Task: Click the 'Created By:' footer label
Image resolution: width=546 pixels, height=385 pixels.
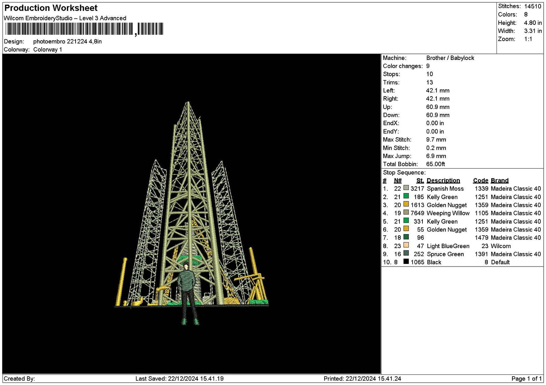Action: coord(19,379)
